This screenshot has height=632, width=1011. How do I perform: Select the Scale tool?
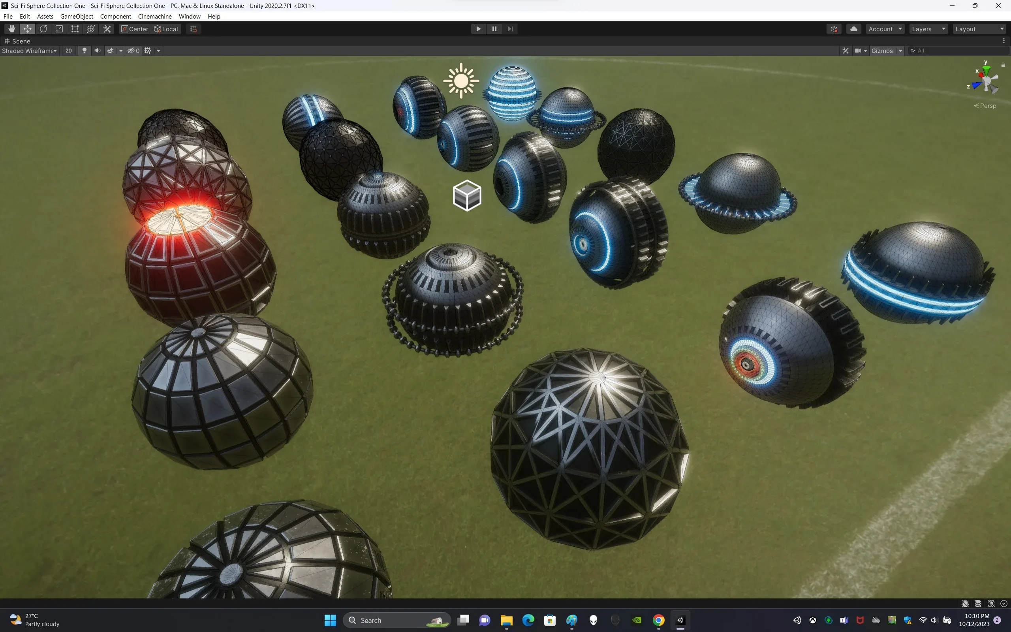coord(59,29)
